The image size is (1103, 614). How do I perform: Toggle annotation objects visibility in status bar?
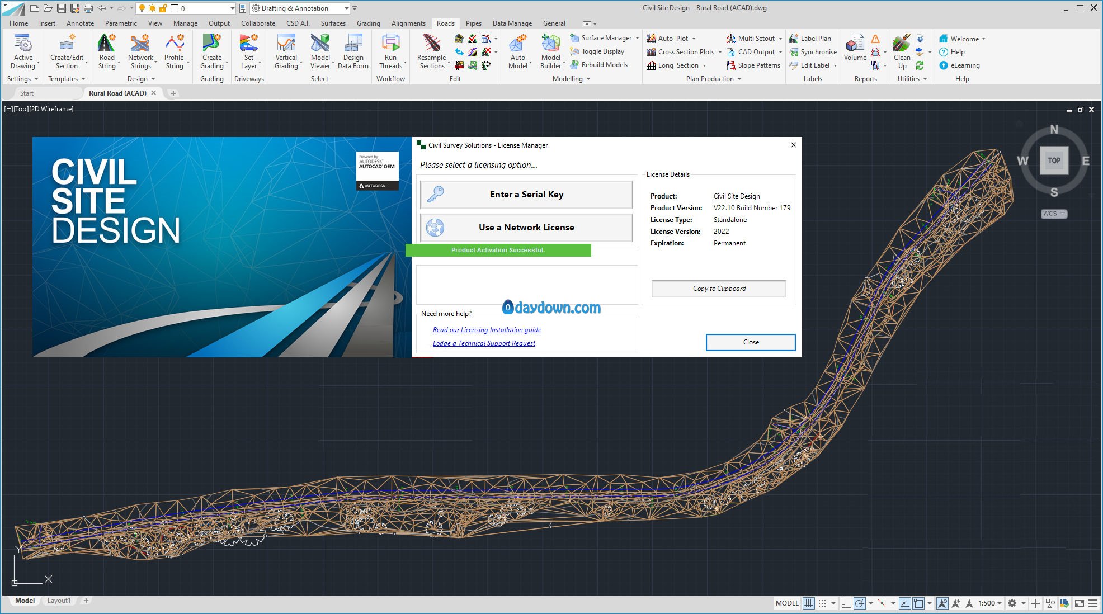[942, 603]
